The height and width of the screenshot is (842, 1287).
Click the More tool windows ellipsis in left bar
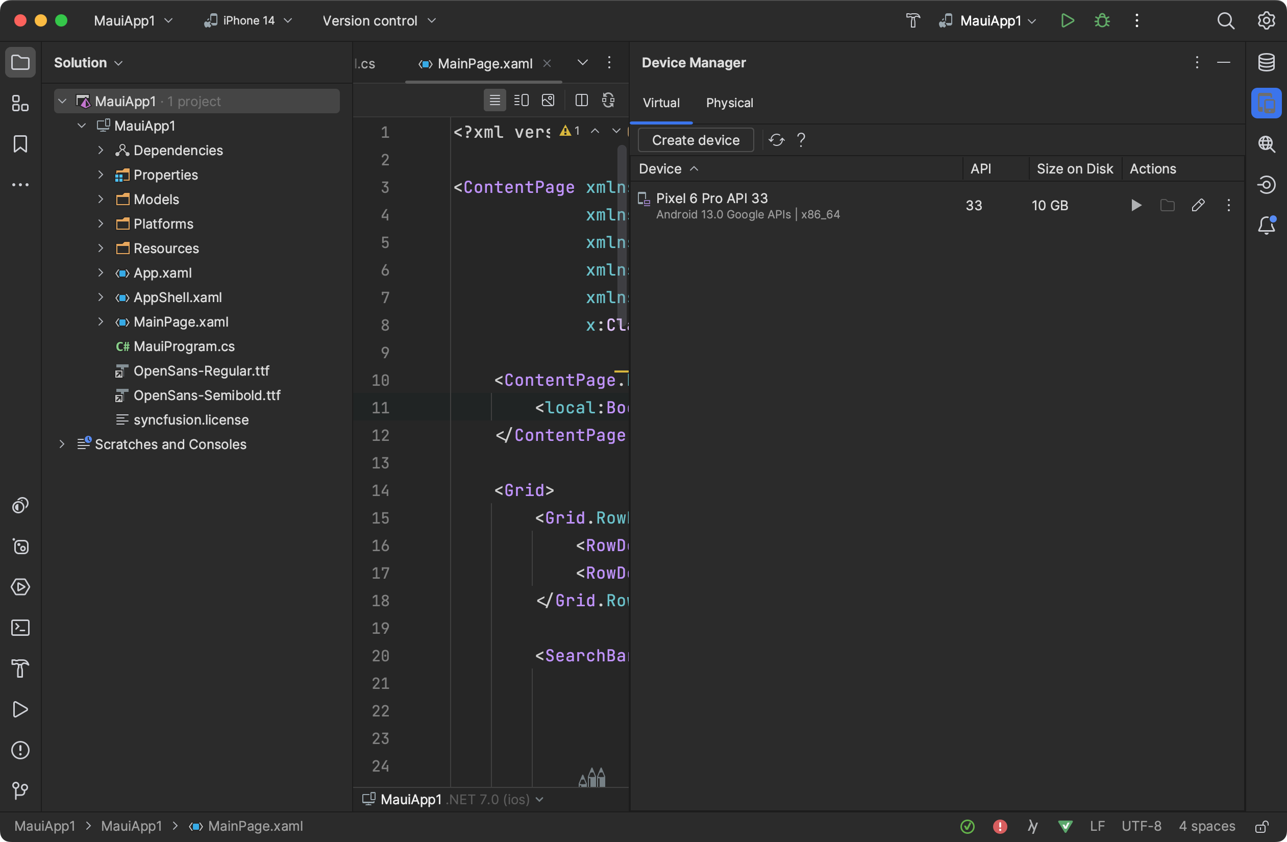tap(20, 184)
